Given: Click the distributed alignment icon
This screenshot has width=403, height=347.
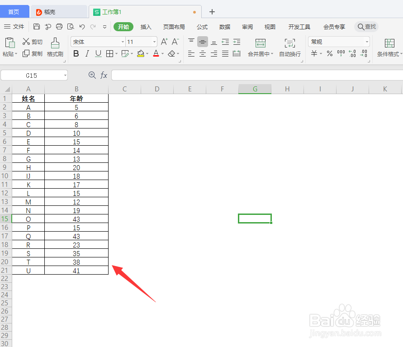Looking at the screenshot, I should [237, 53].
